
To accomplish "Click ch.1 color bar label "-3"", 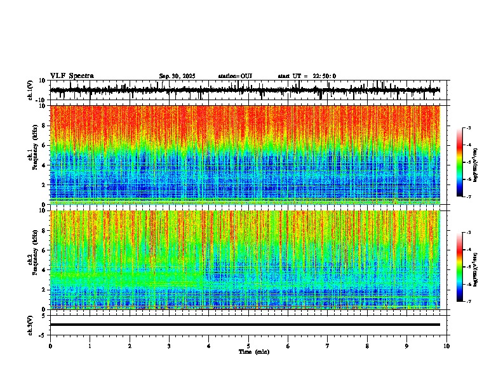I will [x=468, y=128].
